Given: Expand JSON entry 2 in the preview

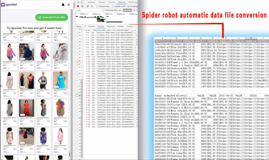Looking at the screenshot, I should pyautogui.click(x=87, y=37).
